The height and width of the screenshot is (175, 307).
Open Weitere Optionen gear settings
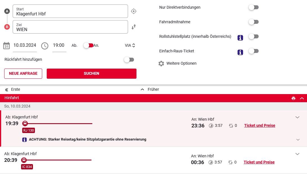[x=161, y=64]
